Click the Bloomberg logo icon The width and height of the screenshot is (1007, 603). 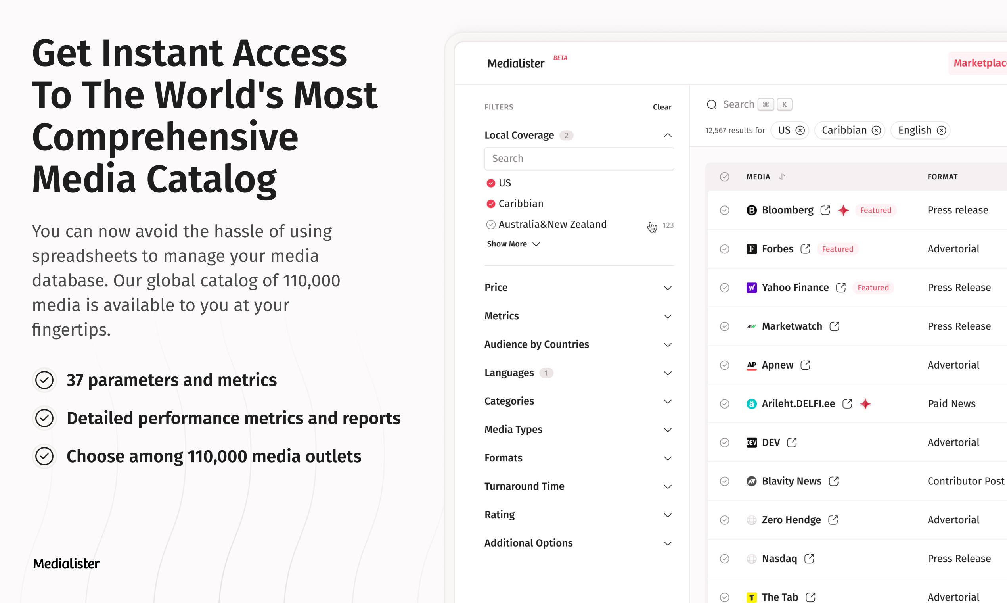point(752,210)
